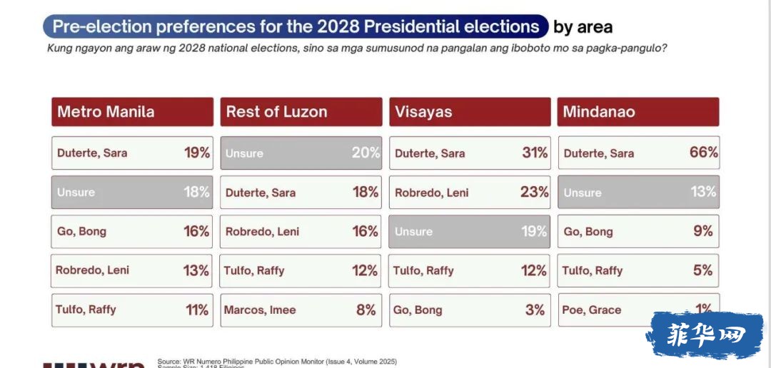
Task: Click the Pre-election preferences title banner
Action: point(296,26)
